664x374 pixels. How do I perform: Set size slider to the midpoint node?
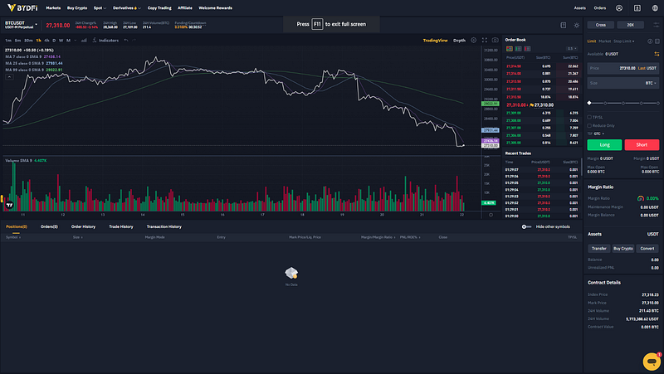(x=623, y=103)
